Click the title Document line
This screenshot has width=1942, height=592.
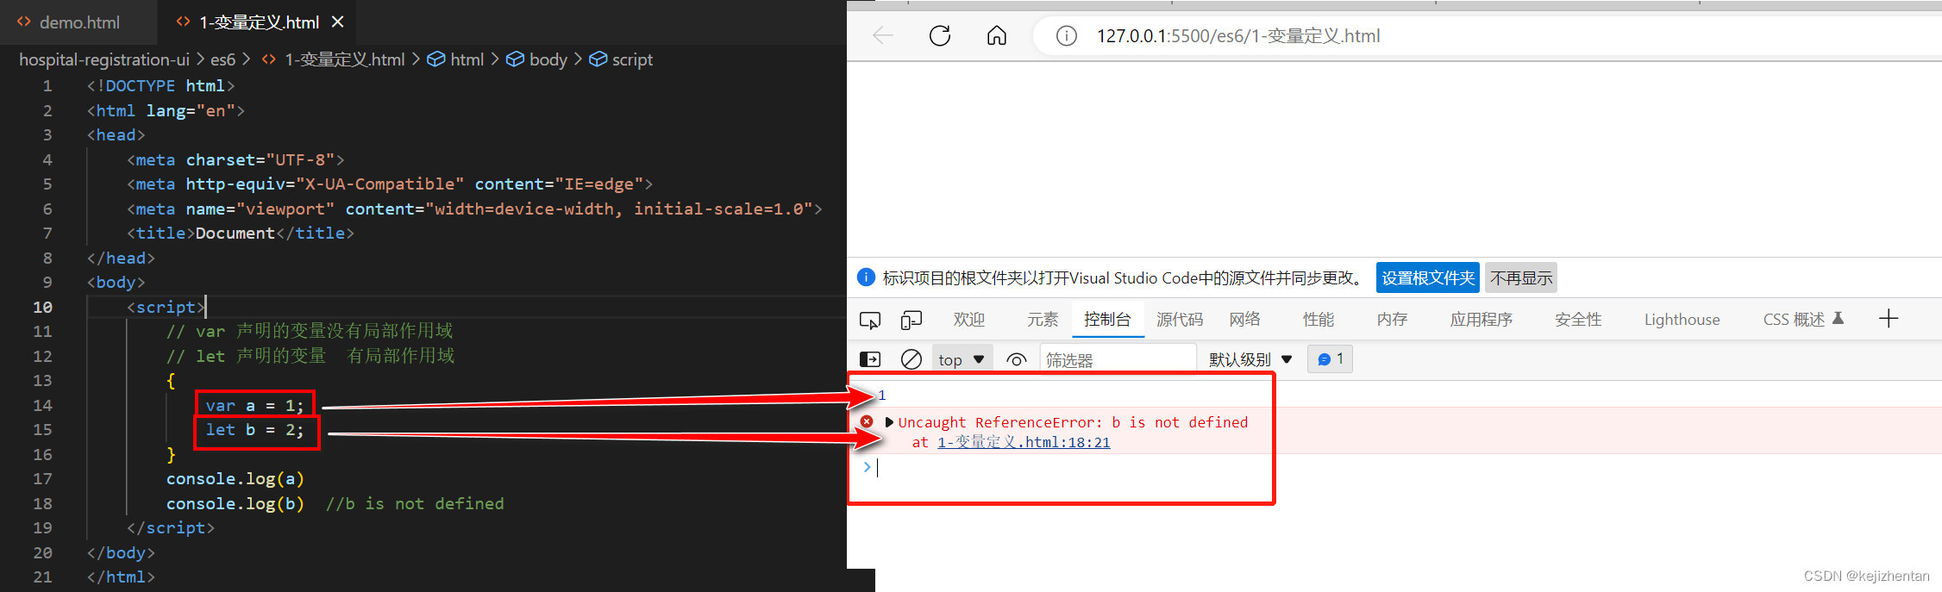coord(241,233)
